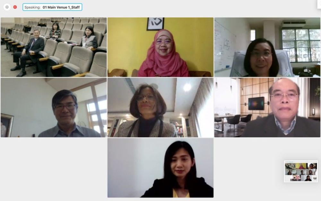Choose the bald man with conference room background
321x201 pixels.
(x=267, y=107)
